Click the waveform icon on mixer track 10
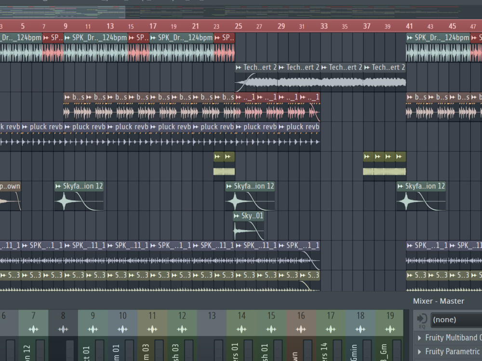This screenshot has width=482, height=361. coord(122,329)
